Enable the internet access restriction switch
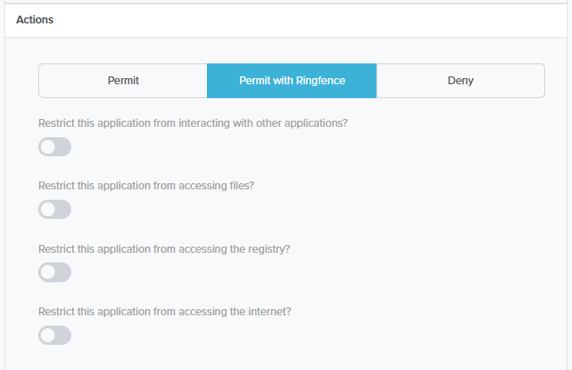Viewport: 572px width, 370px height. [x=55, y=335]
